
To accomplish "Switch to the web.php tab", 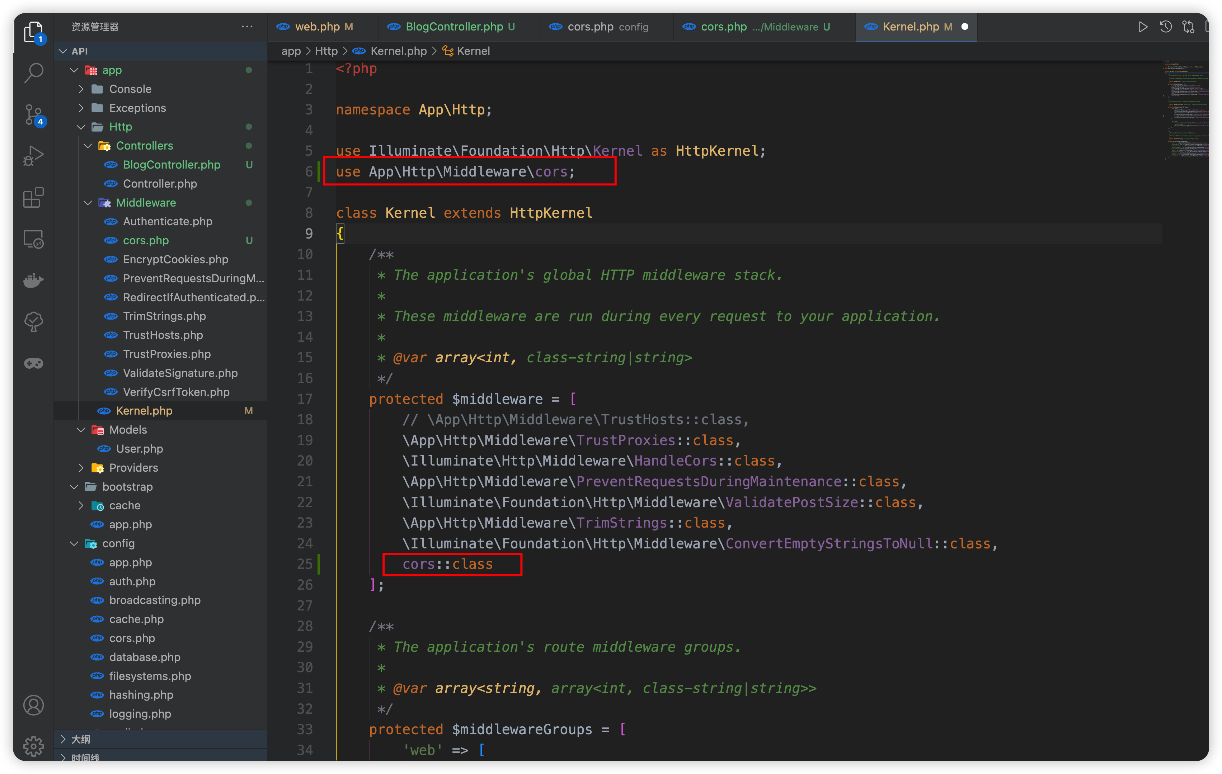I will coord(317,27).
